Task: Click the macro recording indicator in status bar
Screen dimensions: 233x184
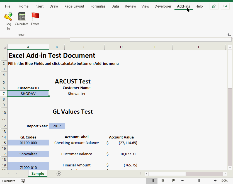Action: pyautogui.click(x=23, y=181)
